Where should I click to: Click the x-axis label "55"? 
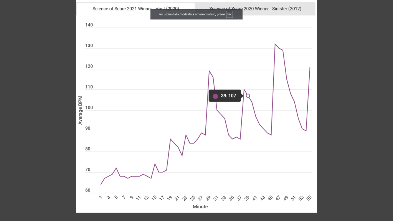[x=309, y=198]
